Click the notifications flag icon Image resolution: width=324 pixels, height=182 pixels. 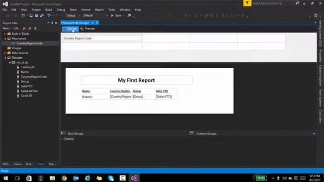tap(247, 3)
